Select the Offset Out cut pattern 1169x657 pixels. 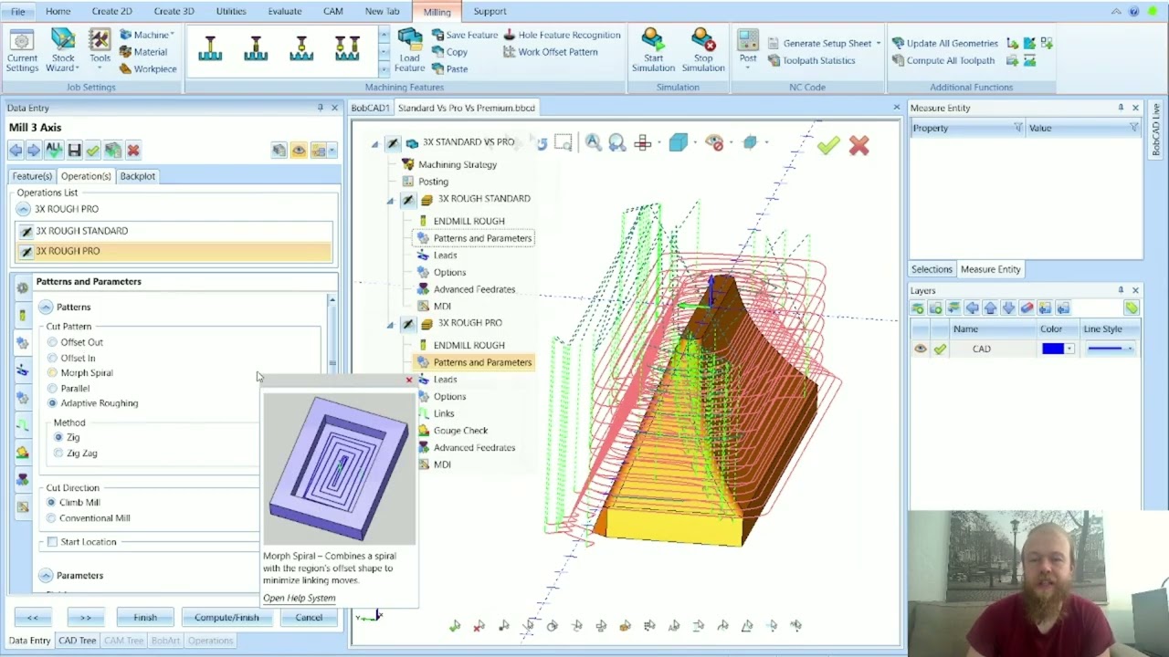(x=52, y=342)
